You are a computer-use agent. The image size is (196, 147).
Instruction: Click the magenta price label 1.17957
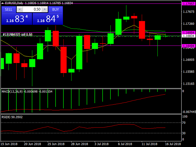coord(188,4)
